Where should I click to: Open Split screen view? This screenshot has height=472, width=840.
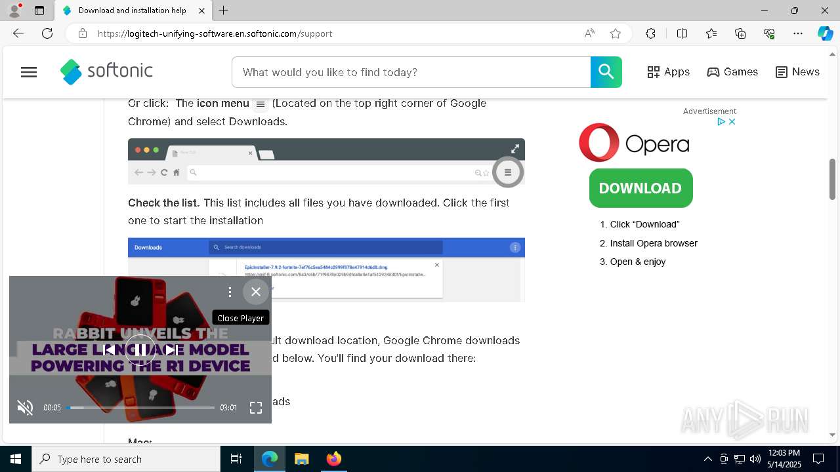[x=682, y=33]
